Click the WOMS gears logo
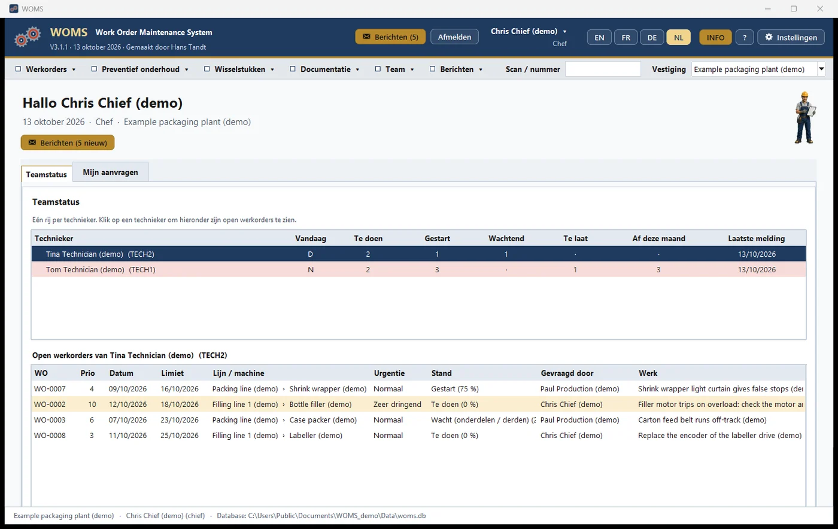 click(28, 37)
